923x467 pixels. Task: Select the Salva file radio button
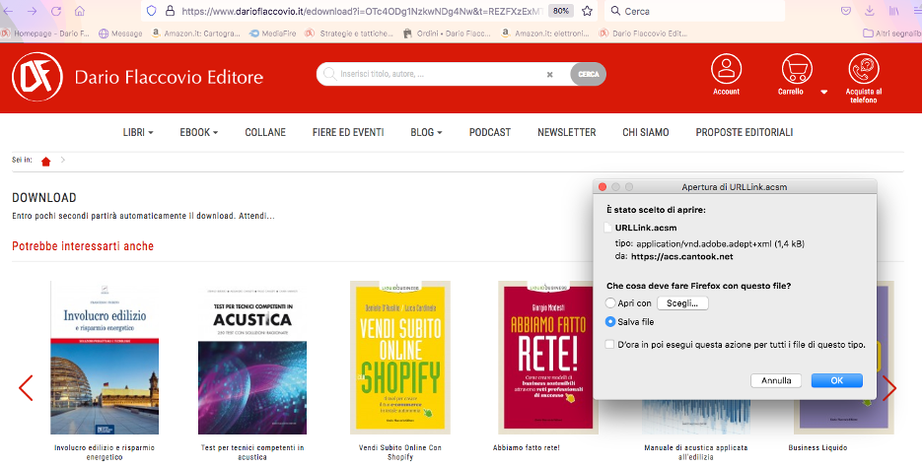(610, 322)
